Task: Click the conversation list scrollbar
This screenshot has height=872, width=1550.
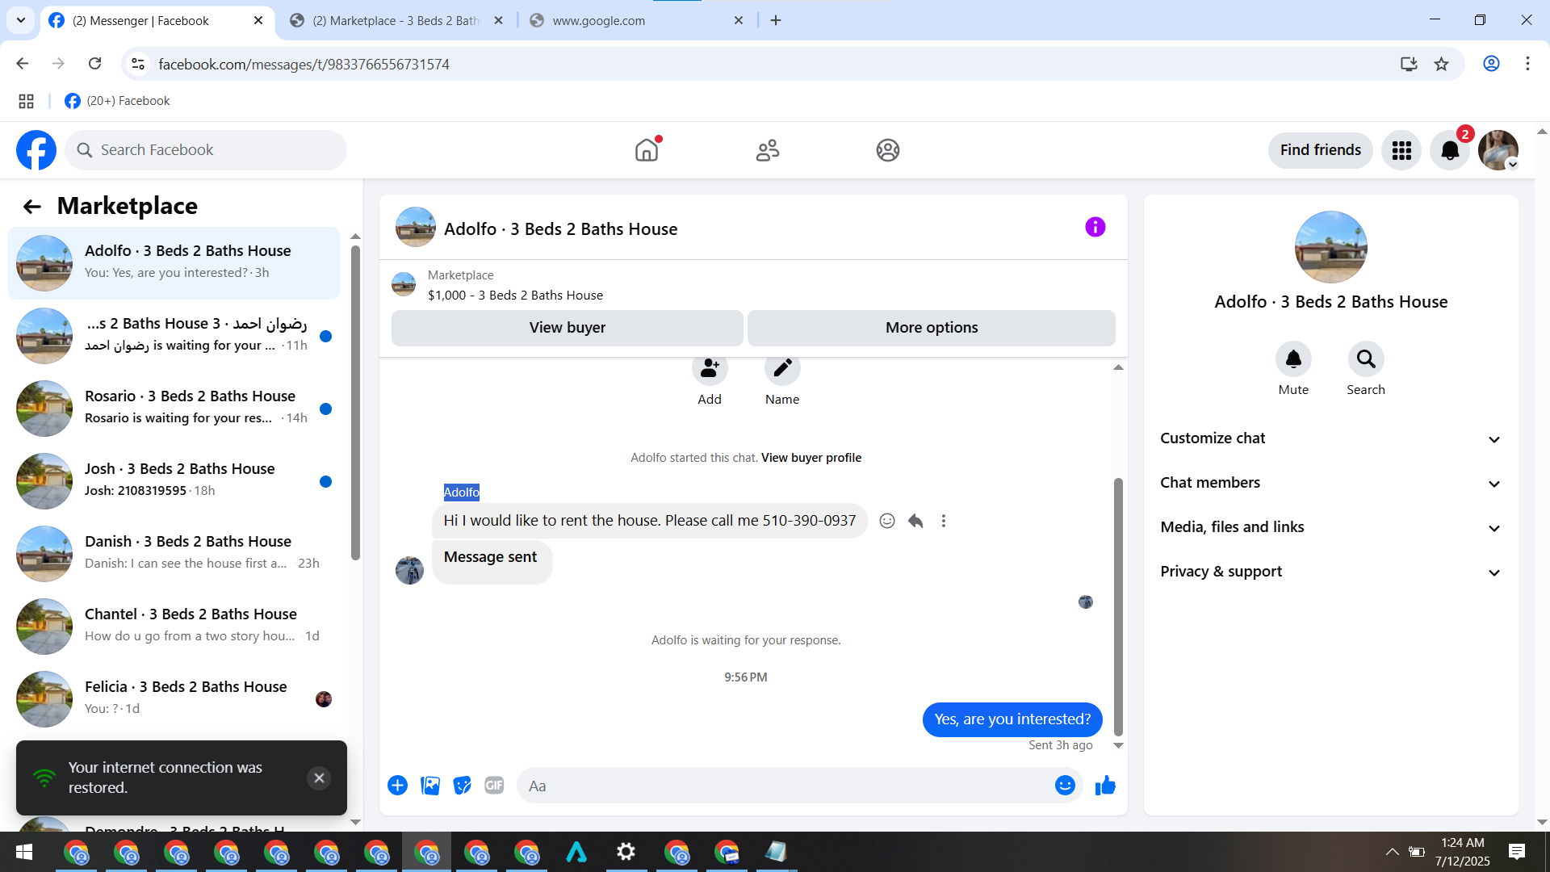Action: pyautogui.click(x=355, y=402)
